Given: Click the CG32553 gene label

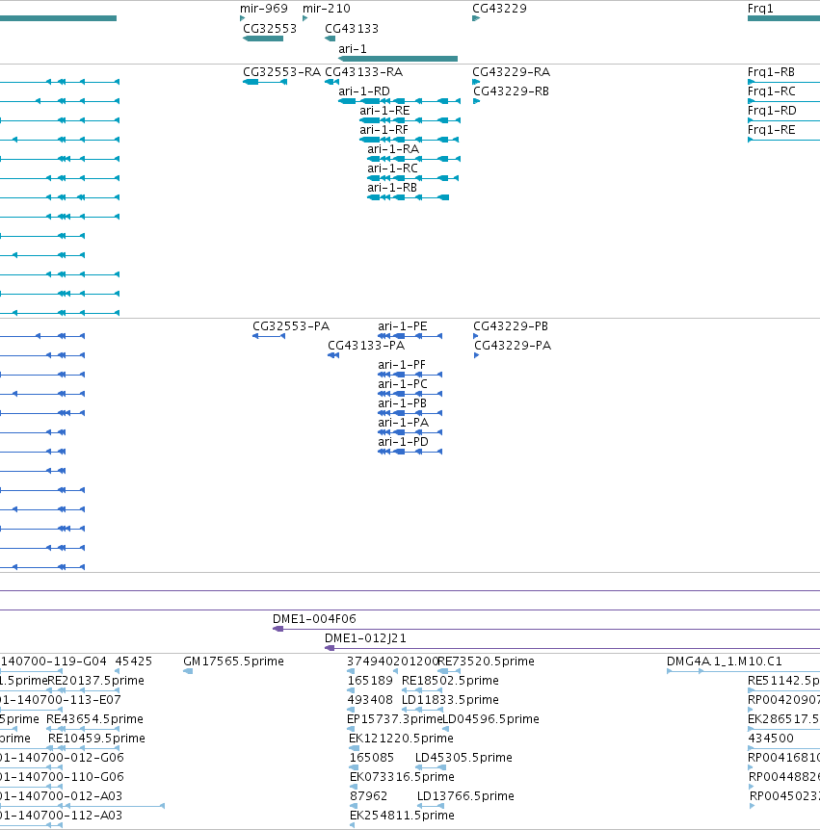Looking at the screenshot, I should 270,29.
